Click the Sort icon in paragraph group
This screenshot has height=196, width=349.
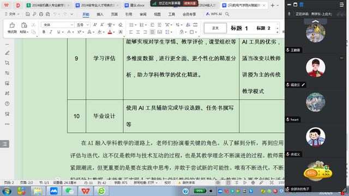tap(188, 25)
